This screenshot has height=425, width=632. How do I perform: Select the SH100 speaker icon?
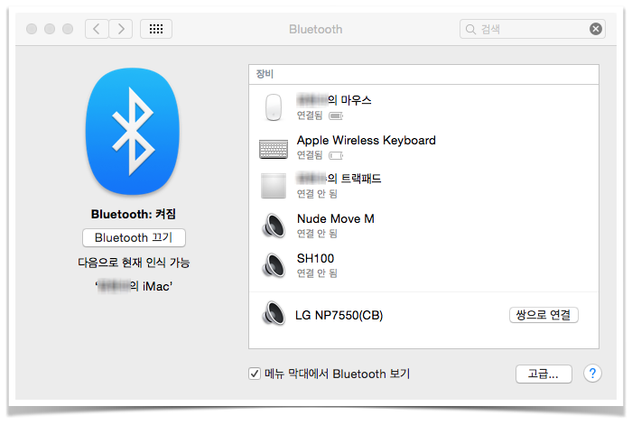click(274, 265)
